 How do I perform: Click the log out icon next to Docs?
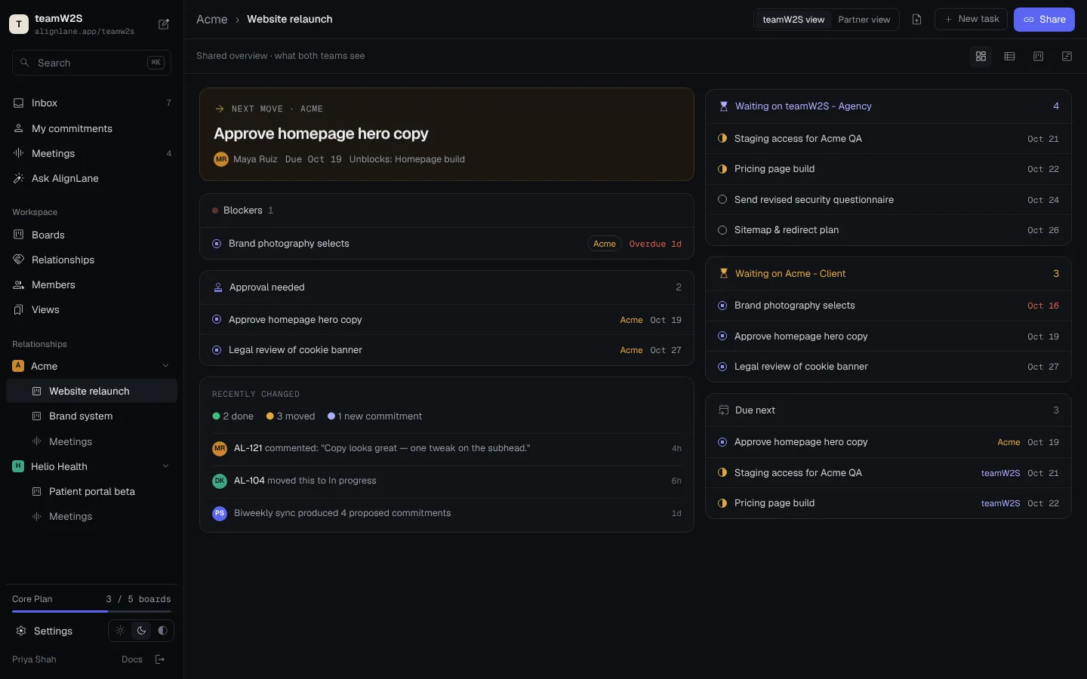160,659
